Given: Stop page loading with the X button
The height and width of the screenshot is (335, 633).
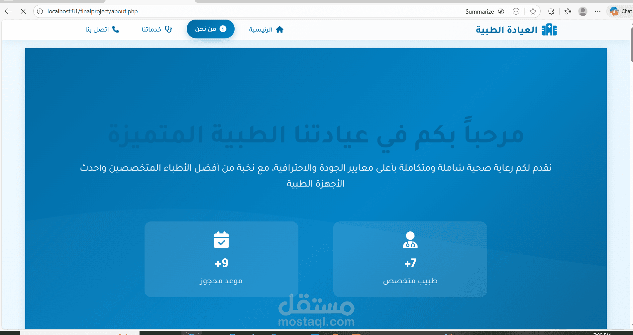Looking at the screenshot, I should (x=23, y=11).
